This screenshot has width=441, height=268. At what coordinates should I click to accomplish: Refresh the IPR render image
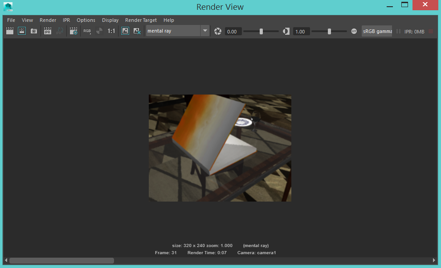[x=60, y=31]
